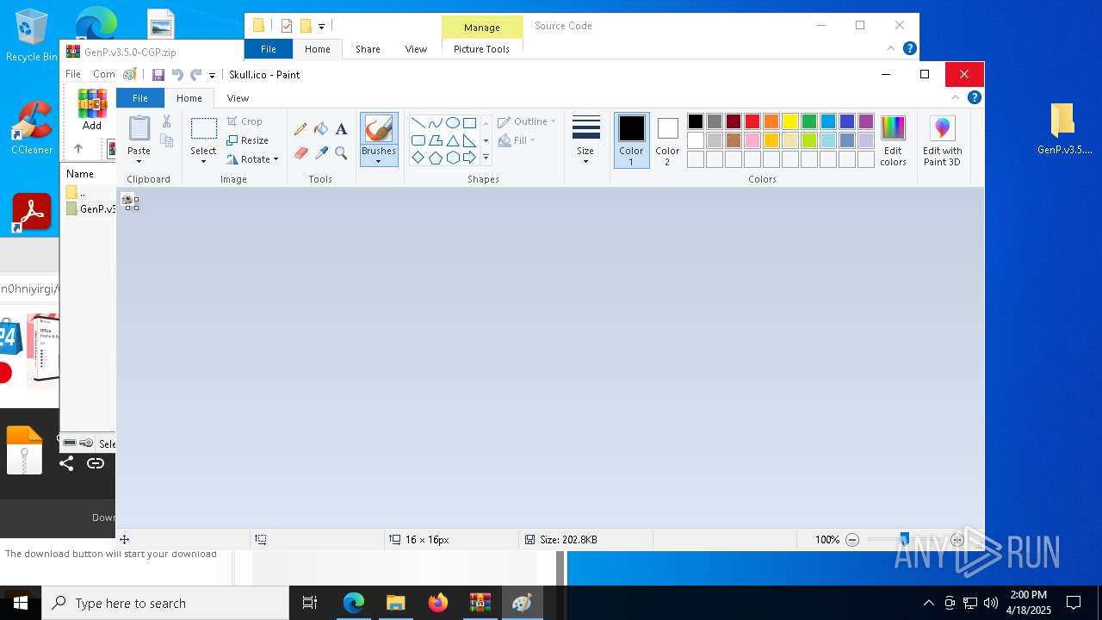This screenshot has width=1102, height=620.
Task: Choose the Rounded rectangle shape
Action: coord(418,140)
